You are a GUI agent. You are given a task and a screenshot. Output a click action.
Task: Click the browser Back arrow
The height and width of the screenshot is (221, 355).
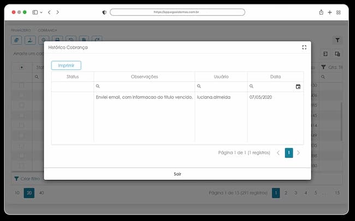click(x=49, y=12)
